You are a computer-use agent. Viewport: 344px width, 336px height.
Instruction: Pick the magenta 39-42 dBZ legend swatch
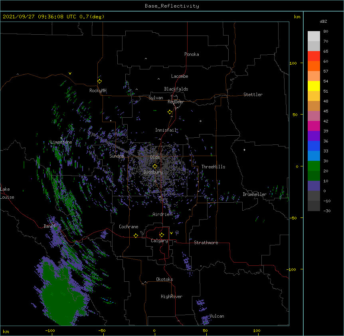[314, 126]
